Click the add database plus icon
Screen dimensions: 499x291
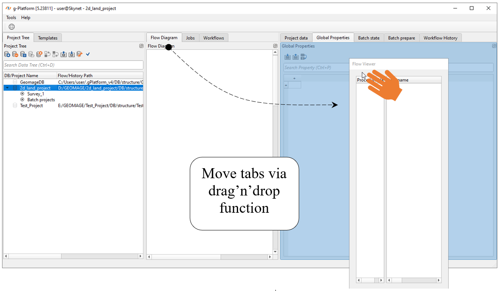[7, 54]
